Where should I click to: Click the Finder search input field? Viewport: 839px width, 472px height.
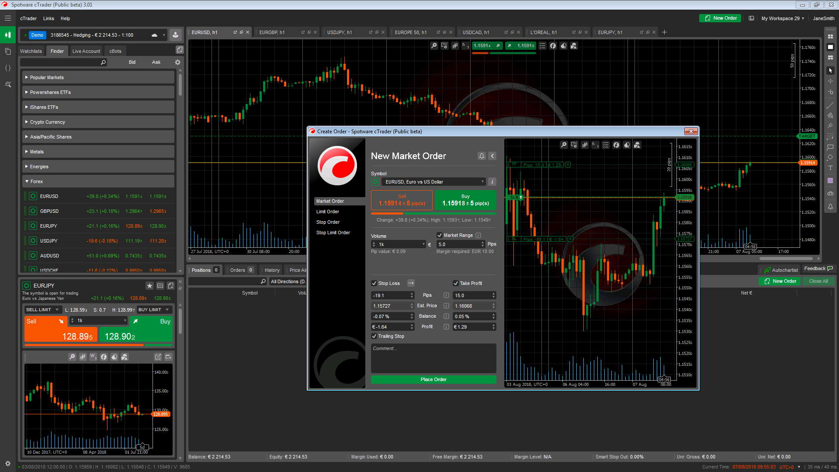pos(63,62)
